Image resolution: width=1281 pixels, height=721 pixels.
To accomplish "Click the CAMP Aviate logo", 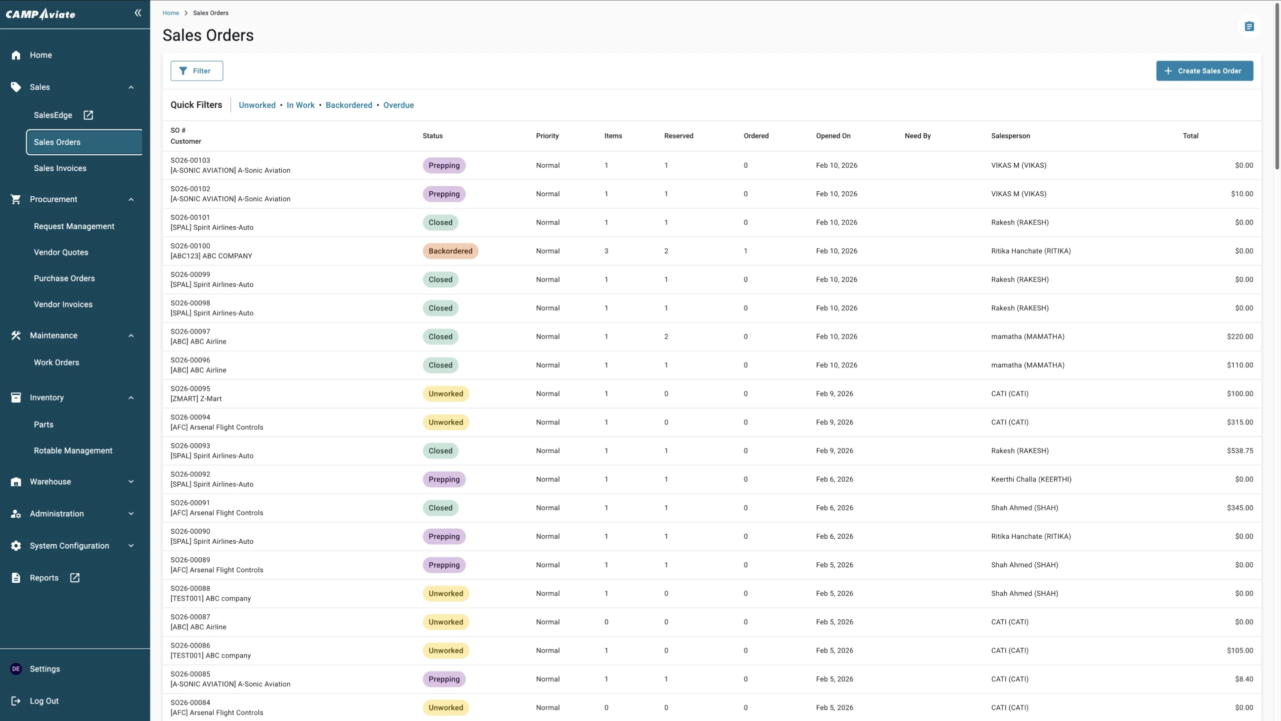I will pyautogui.click(x=41, y=14).
